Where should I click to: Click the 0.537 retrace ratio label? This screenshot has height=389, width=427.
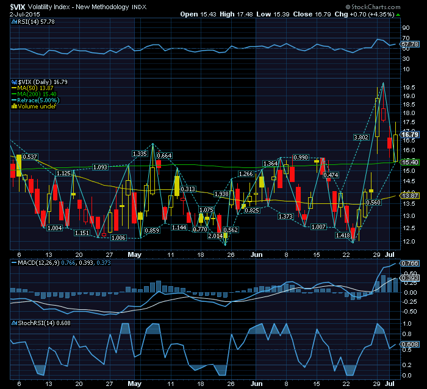[x=30, y=157]
